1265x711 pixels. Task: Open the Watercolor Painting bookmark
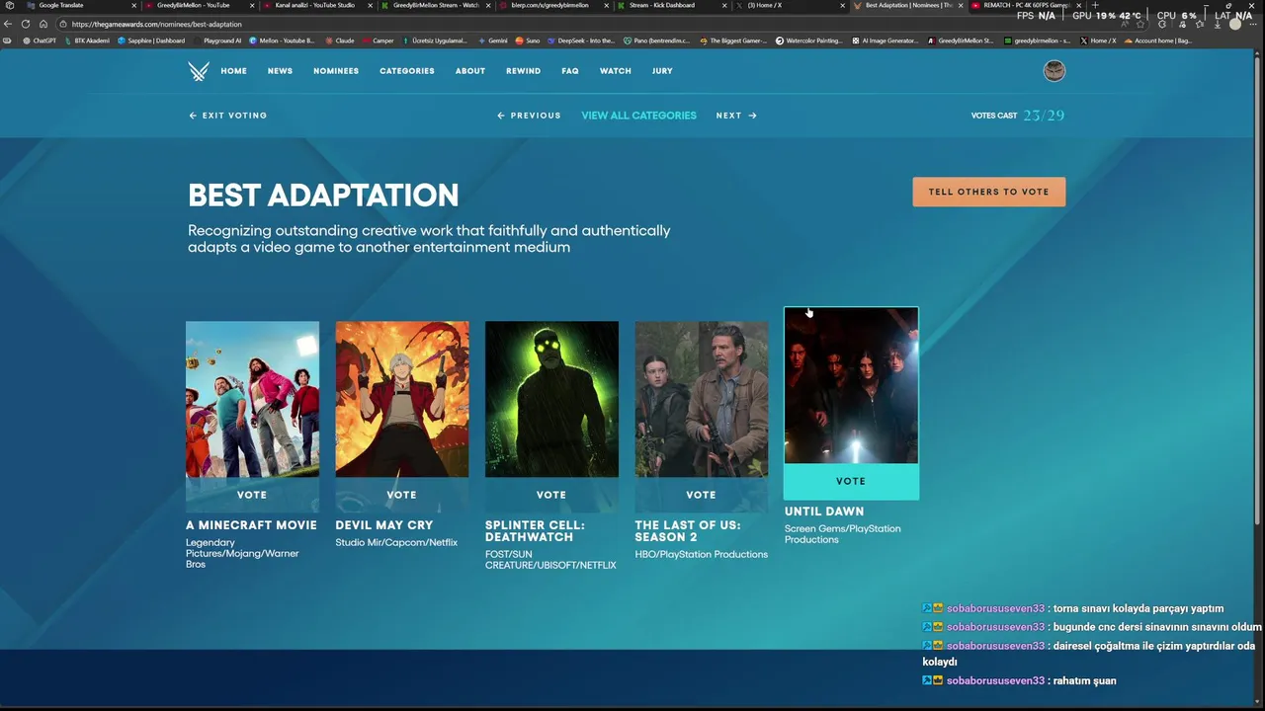(x=809, y=40)
